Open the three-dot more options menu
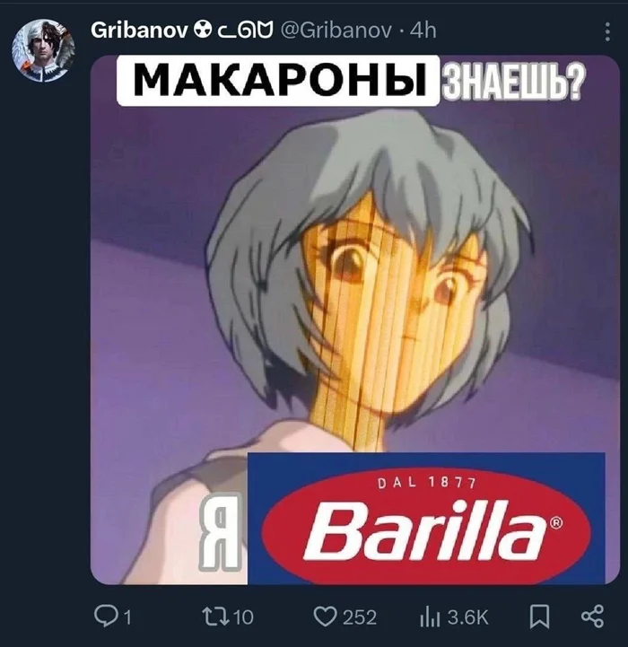 (x=607, y=31)
